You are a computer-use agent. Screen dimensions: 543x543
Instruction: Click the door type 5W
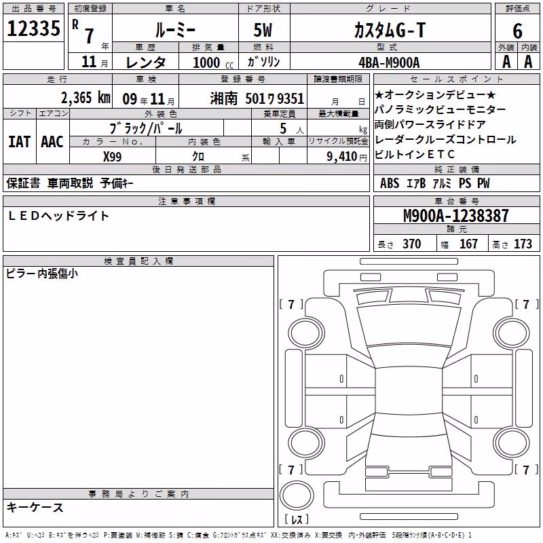click(263, 30)
